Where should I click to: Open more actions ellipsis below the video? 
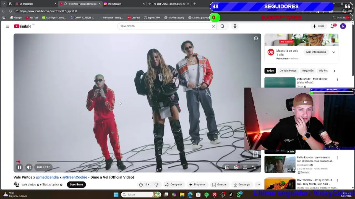pos(258,184)
